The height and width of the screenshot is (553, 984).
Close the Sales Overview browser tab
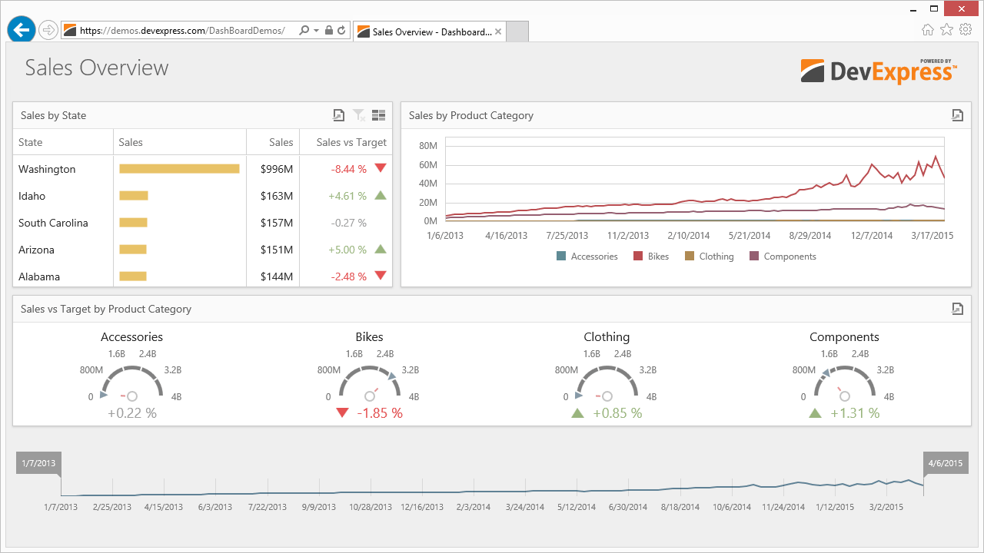pyautogui.click(x=498, y=31)
